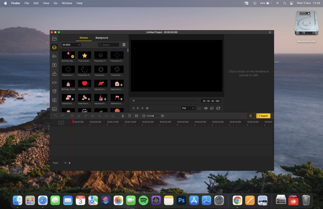Click the fullscreen icon under preview

(x=218, y=108)
